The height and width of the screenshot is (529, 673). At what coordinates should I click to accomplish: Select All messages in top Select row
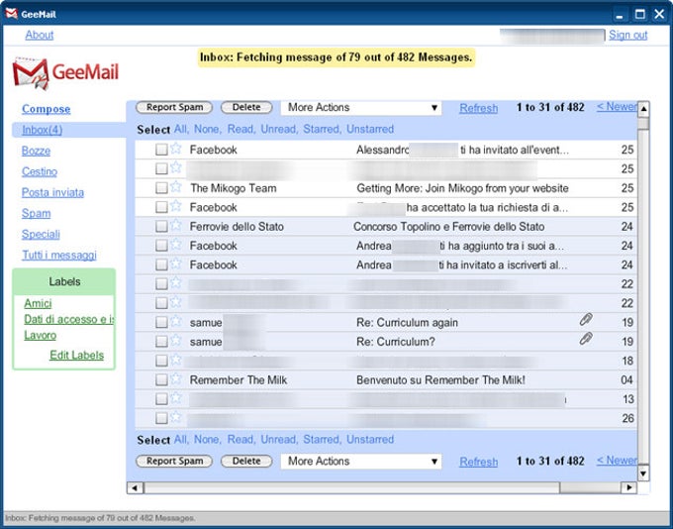coord(180,129)
